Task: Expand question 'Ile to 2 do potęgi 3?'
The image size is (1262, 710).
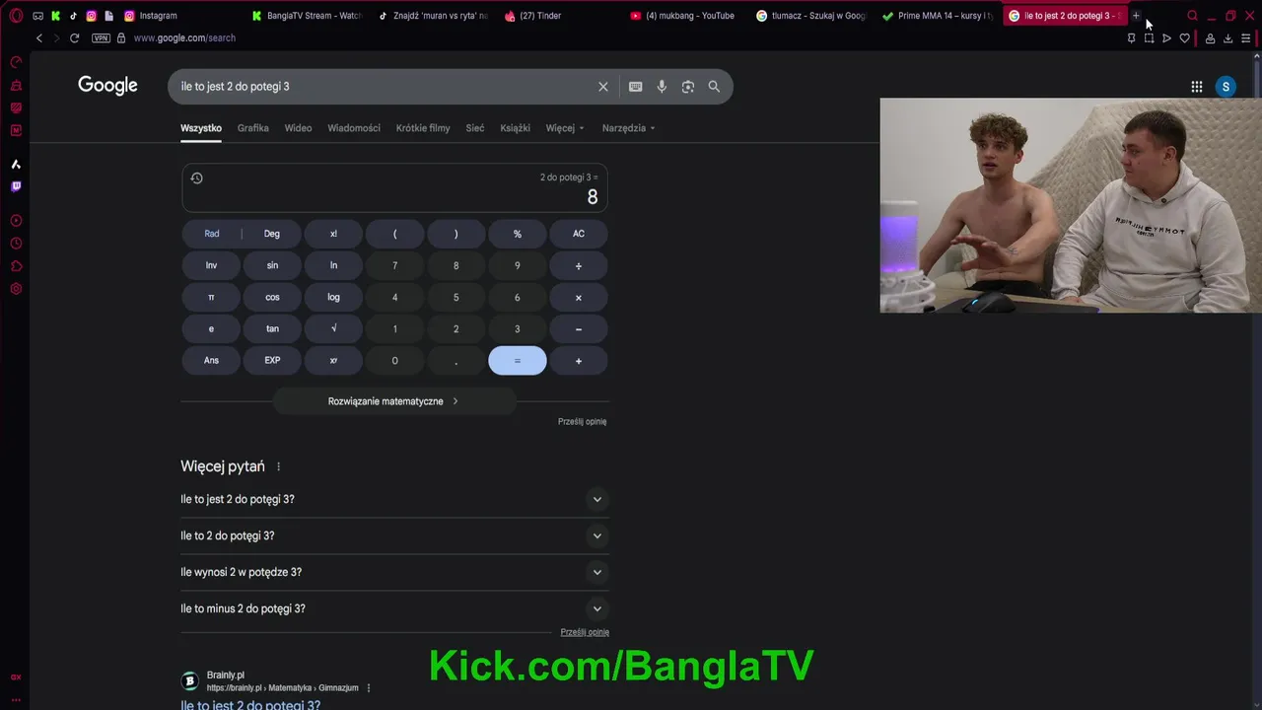Action: (x=394, y=535)
